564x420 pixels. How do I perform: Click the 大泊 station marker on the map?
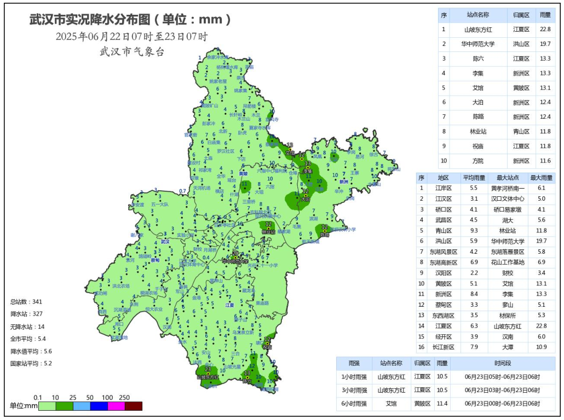pyautogui.click(x=306, y=196)
